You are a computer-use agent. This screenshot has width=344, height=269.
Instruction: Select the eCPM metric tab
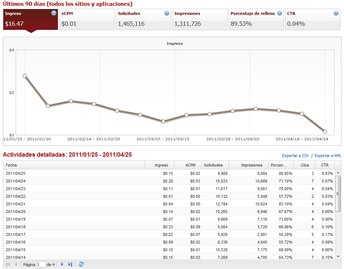87,19
